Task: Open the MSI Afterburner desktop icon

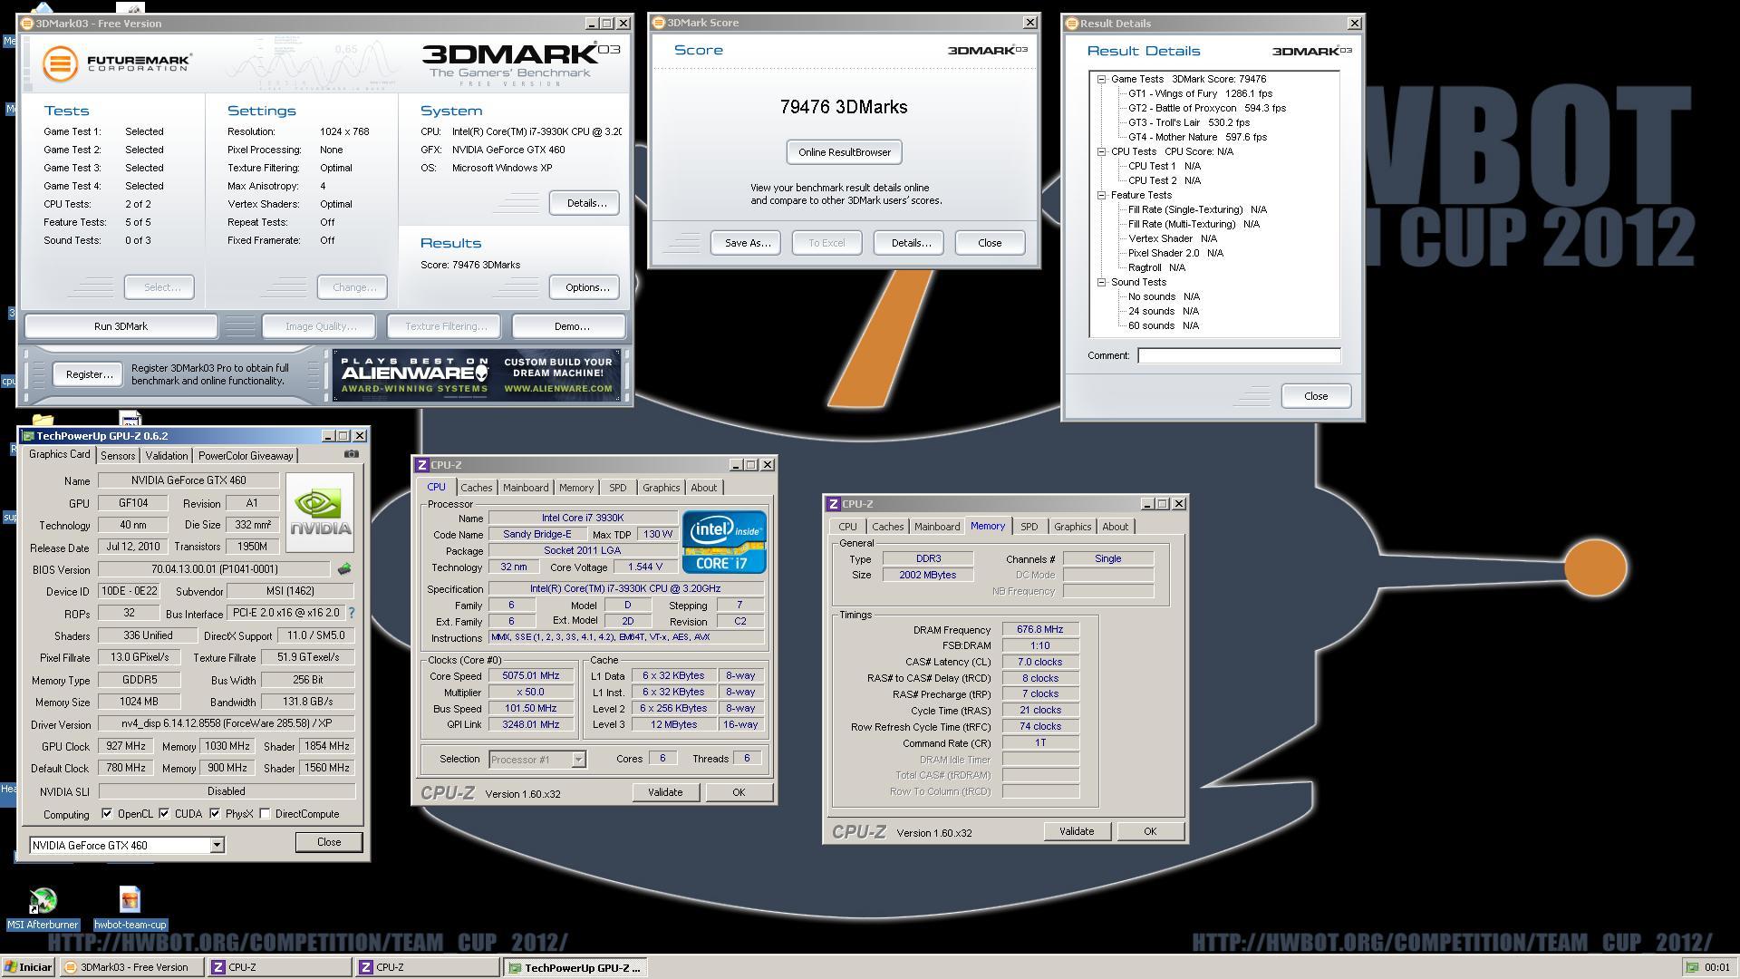Action: pyautogui.click(x=43, y=909)
